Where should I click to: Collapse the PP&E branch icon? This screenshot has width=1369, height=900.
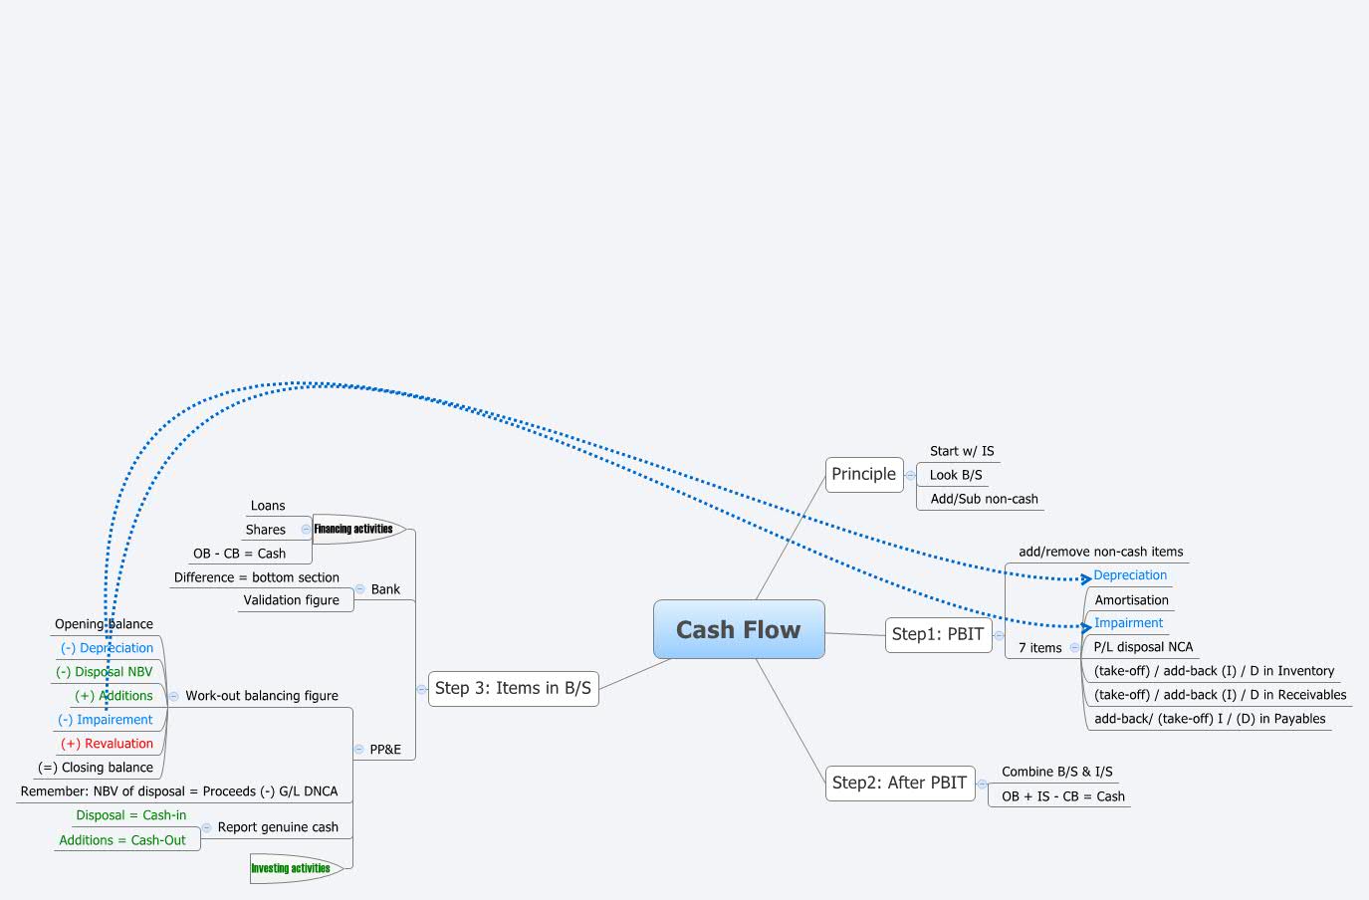point(358,750)
